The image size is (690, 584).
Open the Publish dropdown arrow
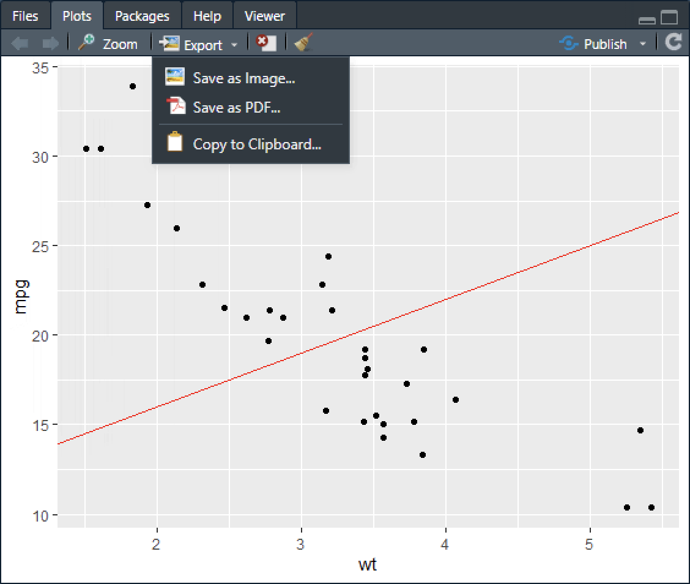coord(643,44)
